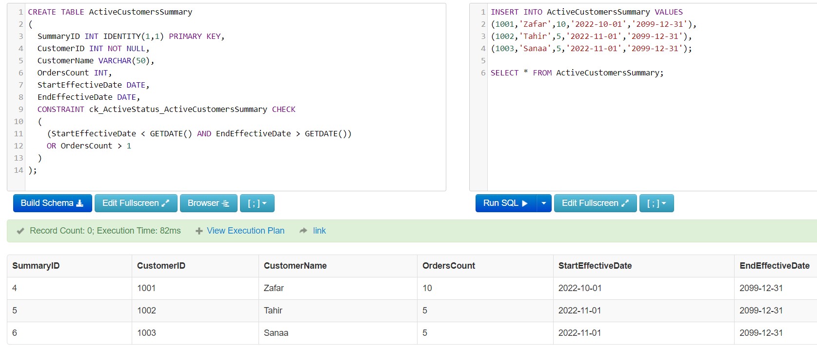Click the CustomerName column header
817x348 pixels.
(295, 266)
